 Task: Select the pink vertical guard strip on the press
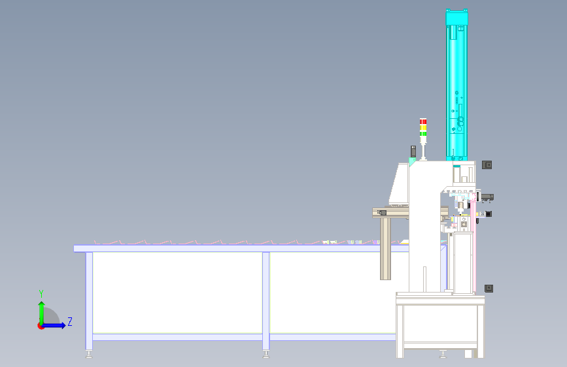coord(474,246)
